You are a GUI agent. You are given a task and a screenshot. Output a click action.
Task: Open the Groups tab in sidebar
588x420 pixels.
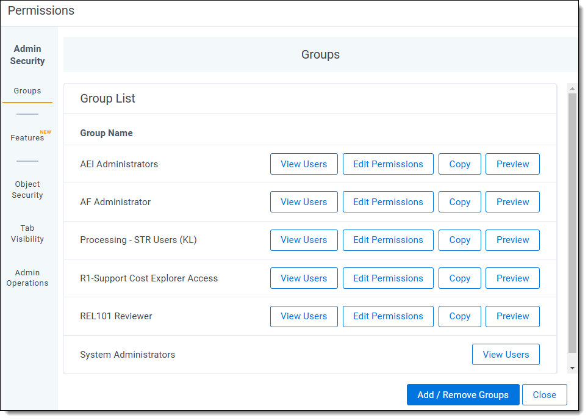pyautogui.click(x=27, y=91)
